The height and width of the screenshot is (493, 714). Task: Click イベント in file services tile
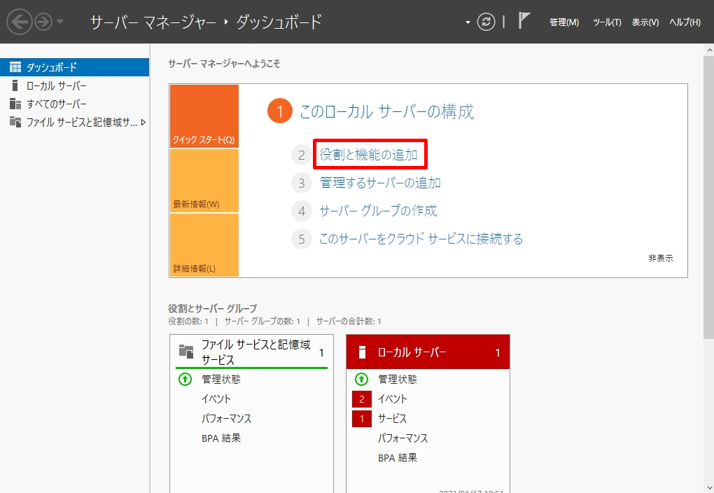(216, 398)
